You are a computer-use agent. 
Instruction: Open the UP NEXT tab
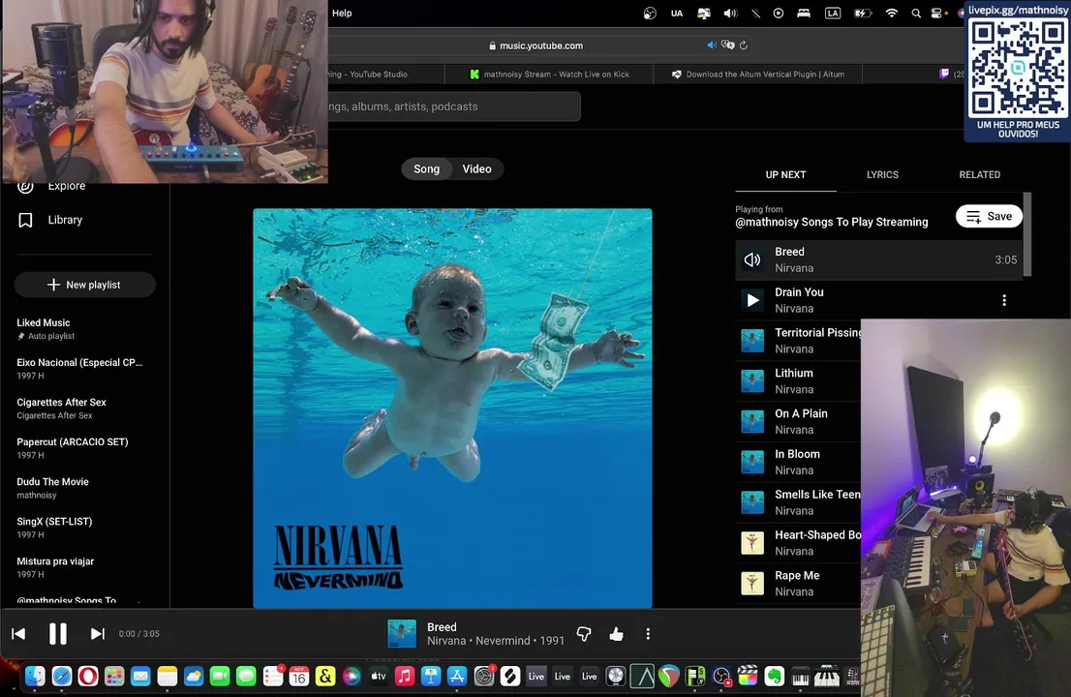(785, 175)
